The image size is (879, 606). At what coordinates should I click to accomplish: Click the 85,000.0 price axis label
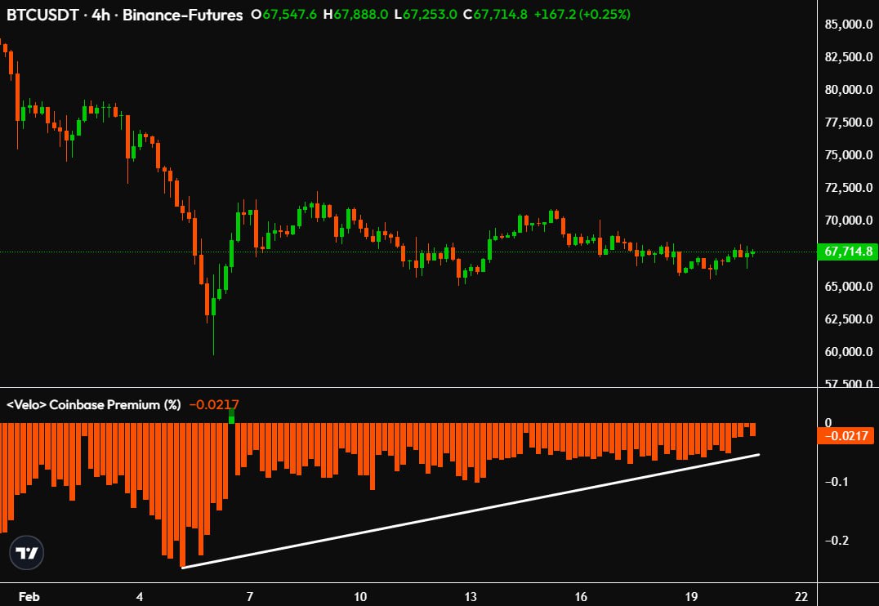click(848, 25)
